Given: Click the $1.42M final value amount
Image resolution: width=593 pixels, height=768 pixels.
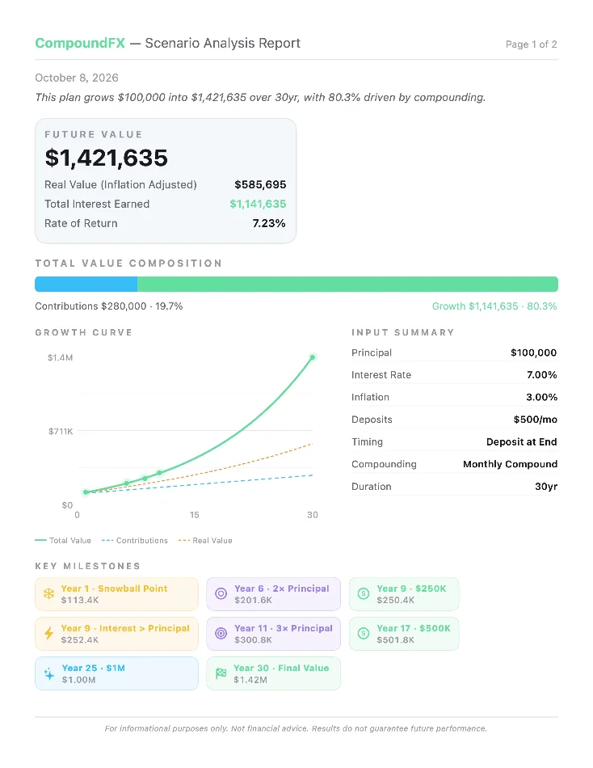Looking at the screenshot, I should (250, 680).
